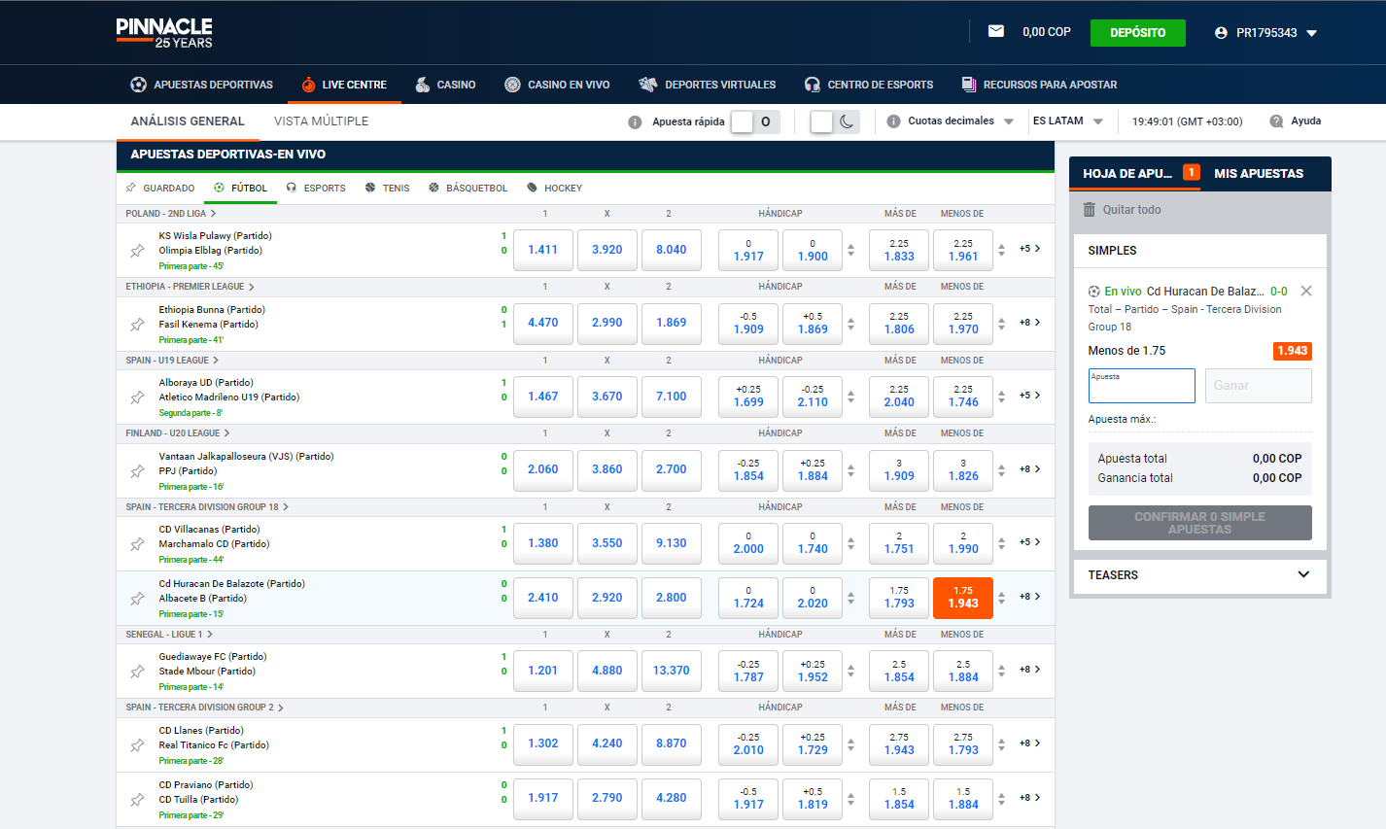Select the Tenis sport tab
This screenshot has width=1386, height=829.
click(387, 188)
